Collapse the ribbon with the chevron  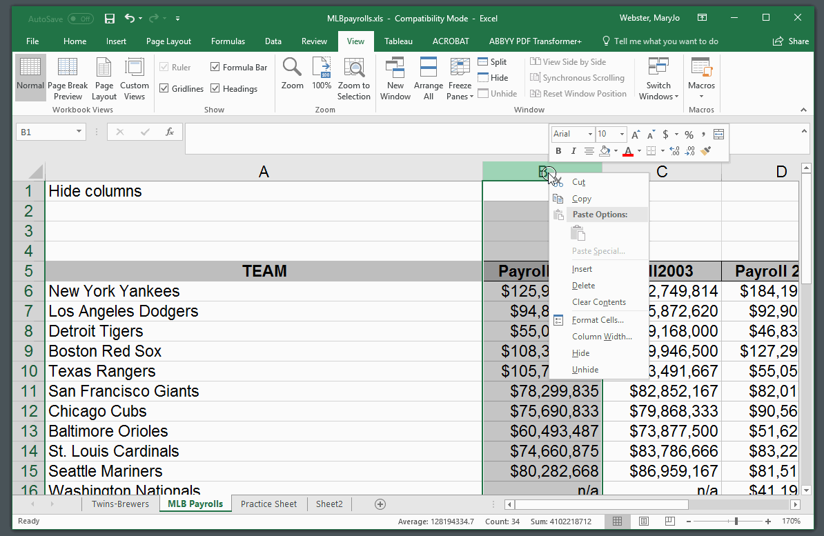[803, 110]
